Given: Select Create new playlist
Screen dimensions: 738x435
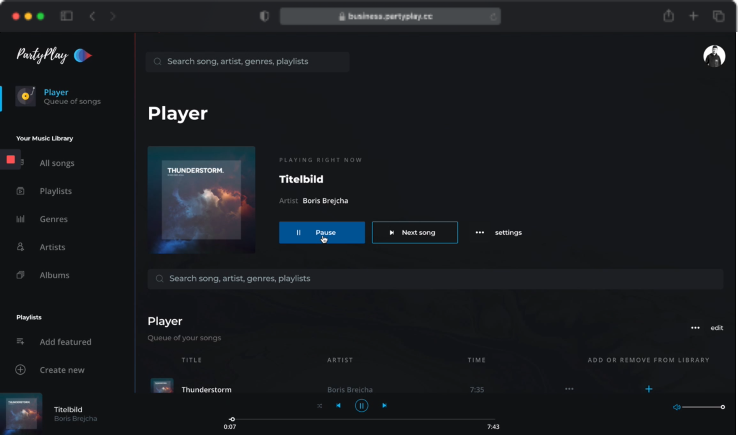Looking at the screenshot, I should tap(62, 370).
